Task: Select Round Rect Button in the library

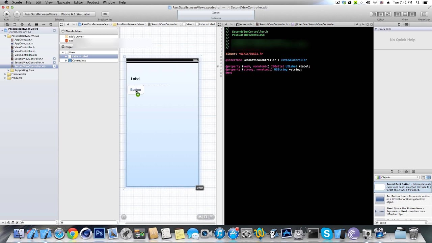Action: pos(403,187)
